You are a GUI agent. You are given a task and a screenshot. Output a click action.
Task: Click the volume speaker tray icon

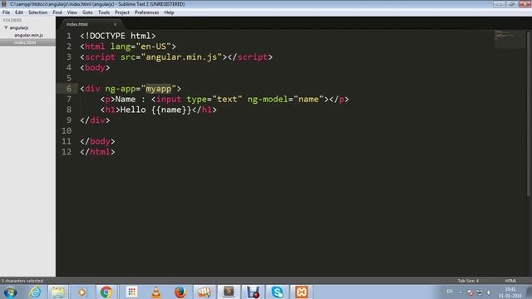point(489,292)
